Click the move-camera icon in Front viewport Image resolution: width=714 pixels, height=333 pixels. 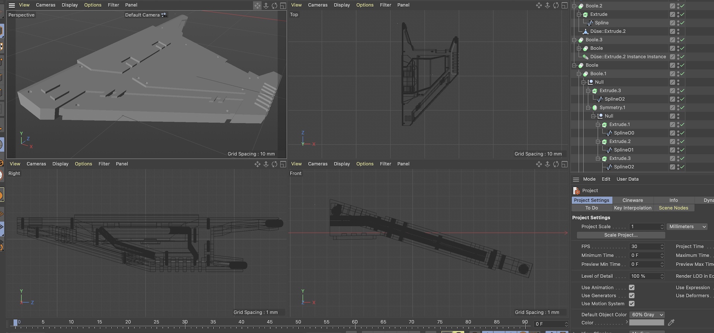538,164
